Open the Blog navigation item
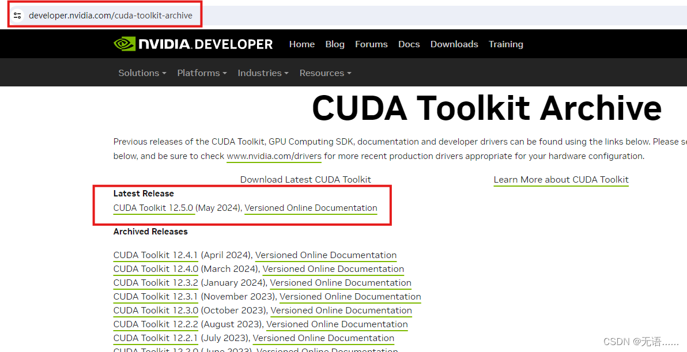 point(335,44)
